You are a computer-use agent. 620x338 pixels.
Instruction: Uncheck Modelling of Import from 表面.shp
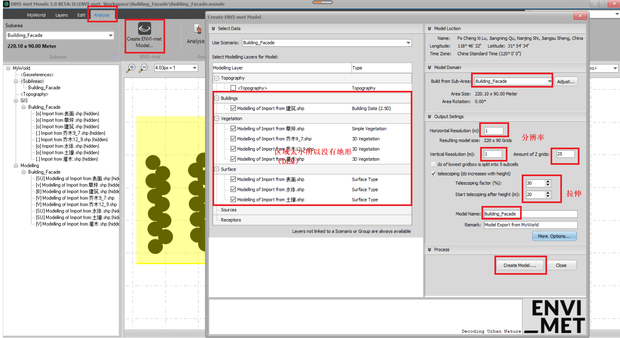tap(233, 179)
